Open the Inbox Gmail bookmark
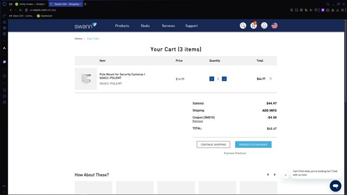The height and width of the screenshot is (195, 347). point(21,16)
